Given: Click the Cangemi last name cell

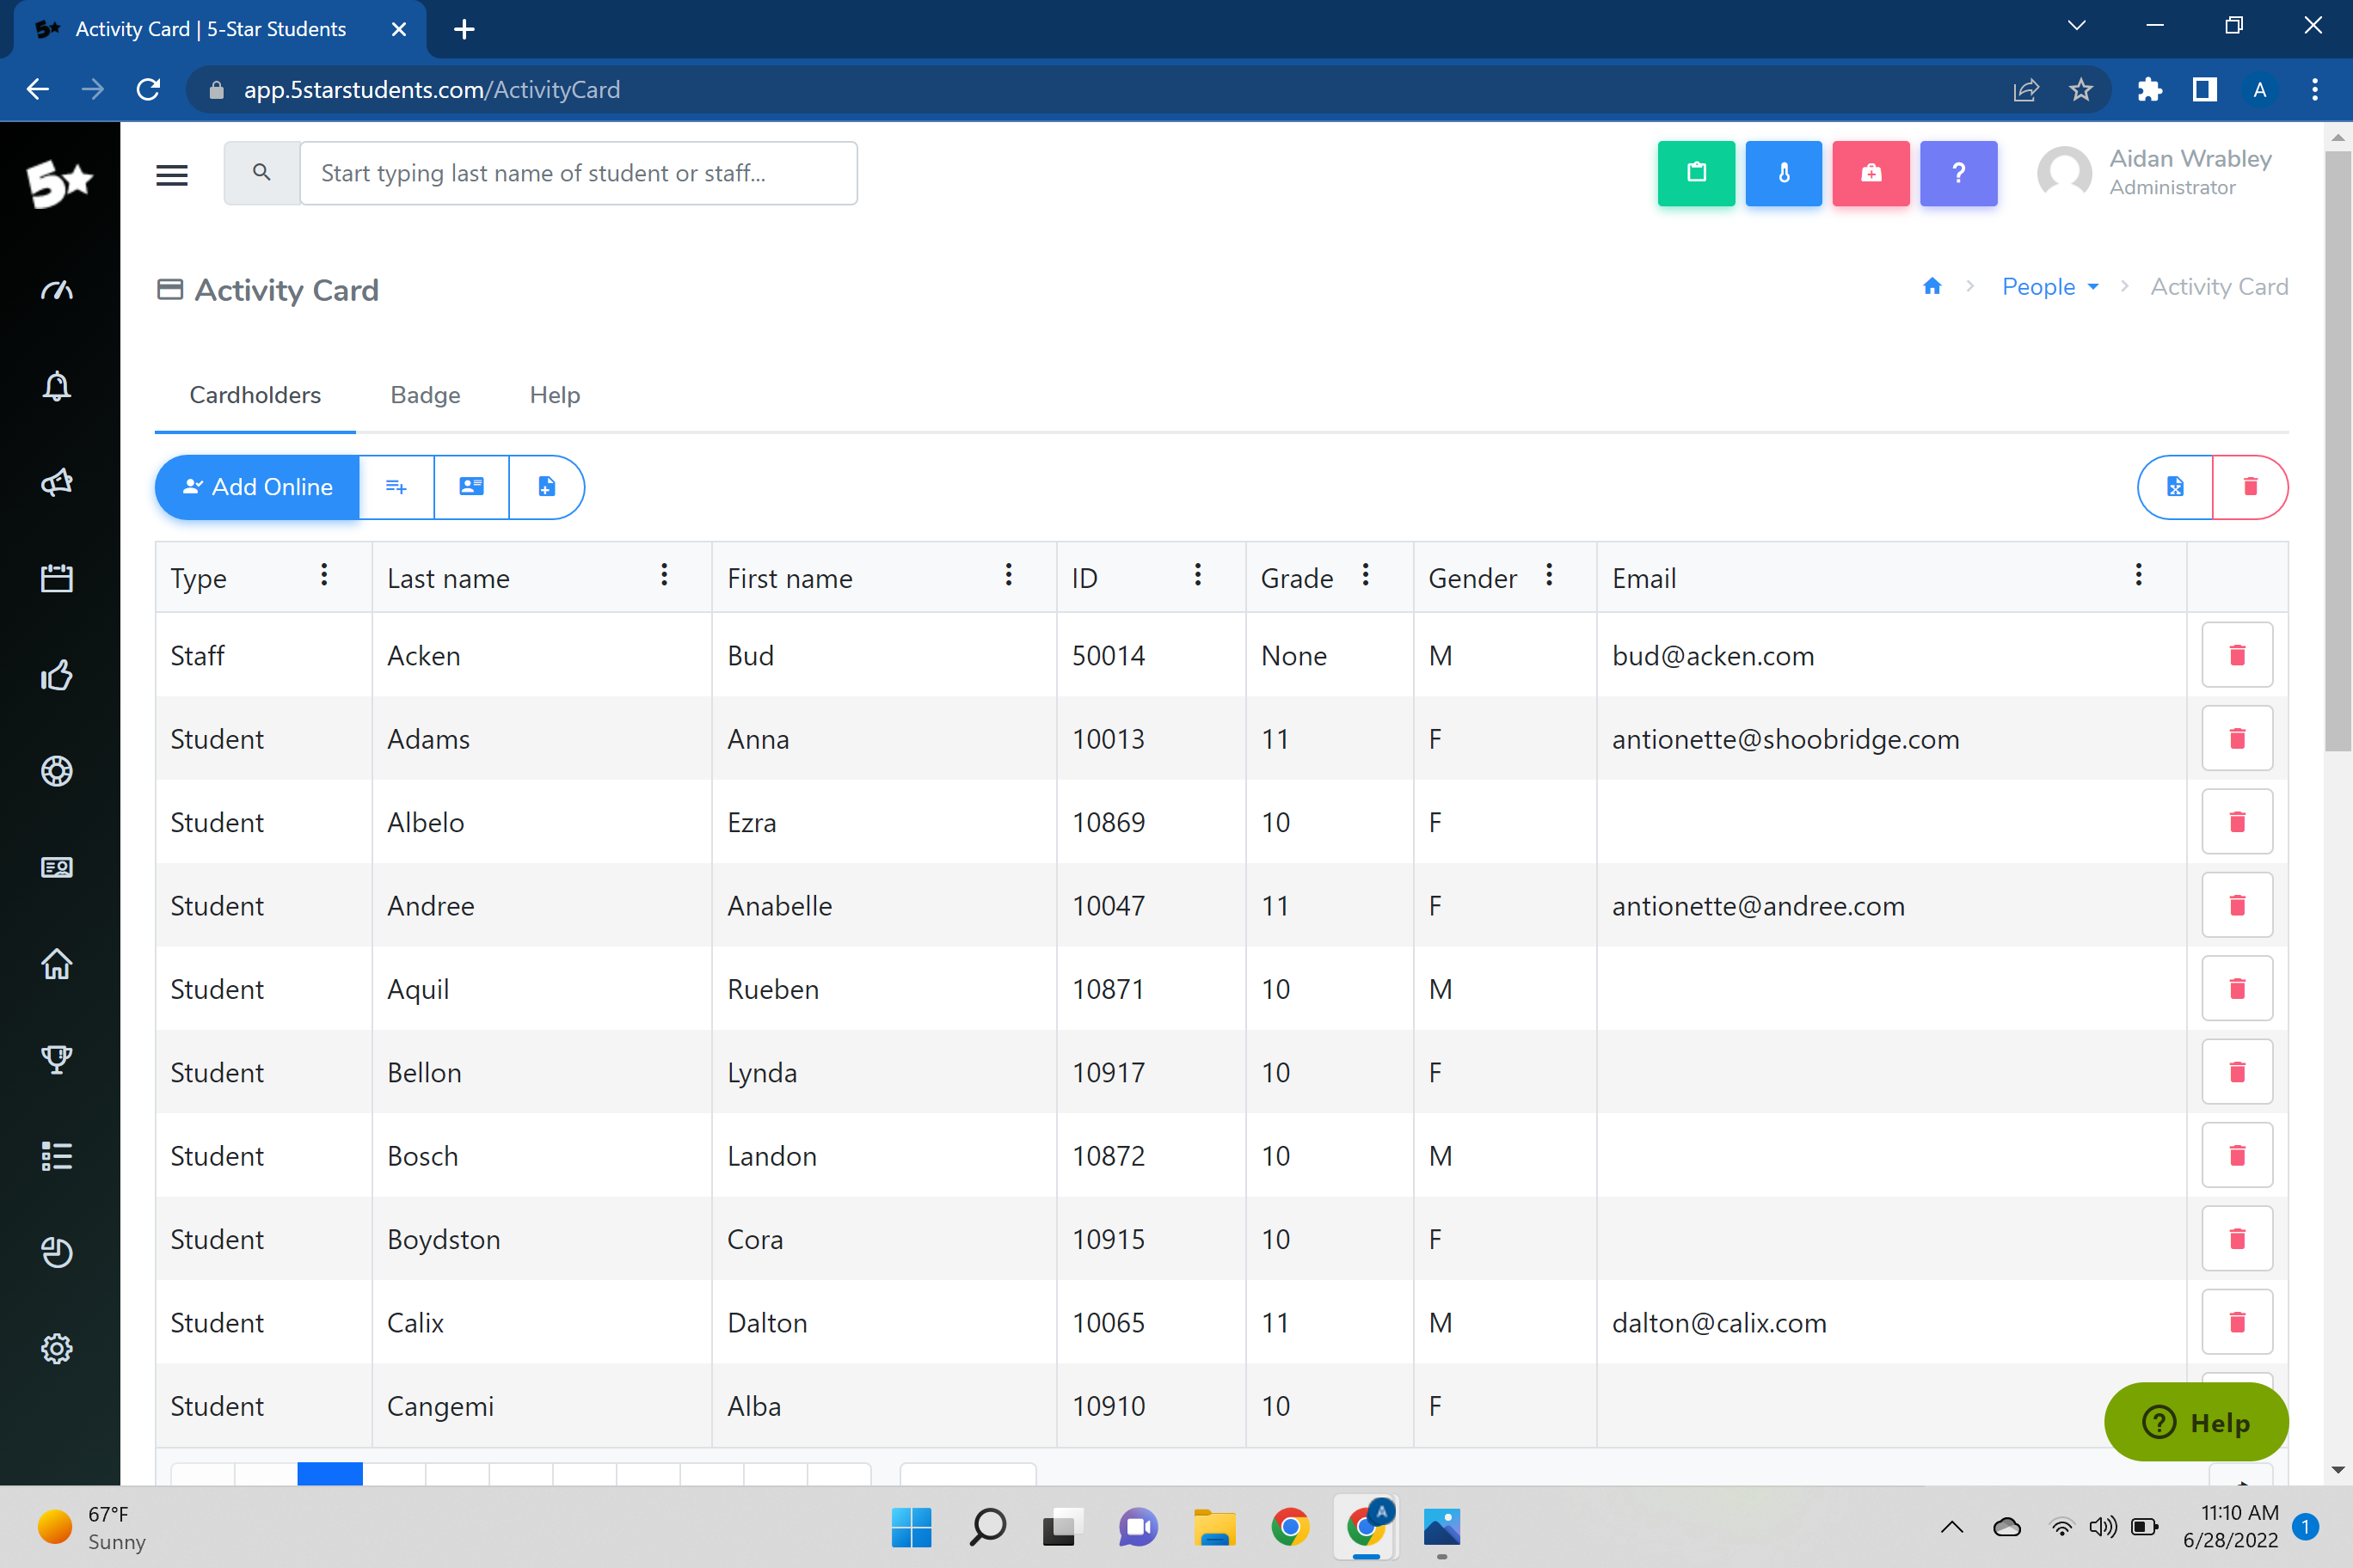Looking at the screenshot, I should 541,1406.
